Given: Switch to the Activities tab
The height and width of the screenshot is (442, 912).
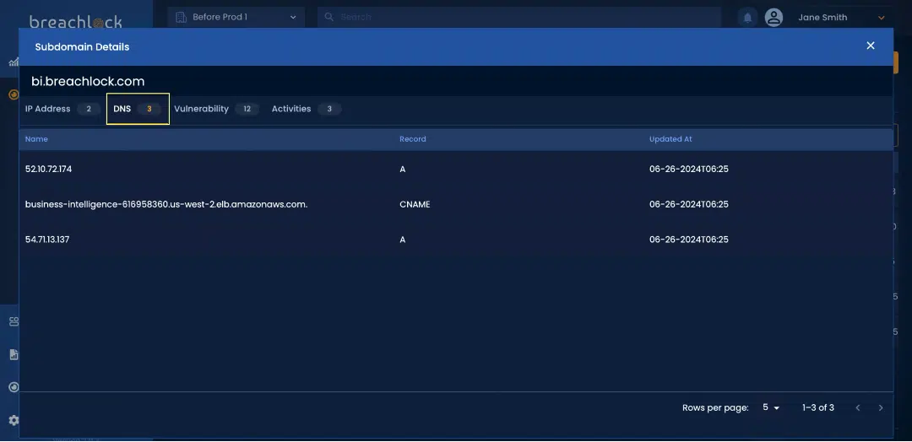Looking at the screenshot, I should tap(306, 109).
